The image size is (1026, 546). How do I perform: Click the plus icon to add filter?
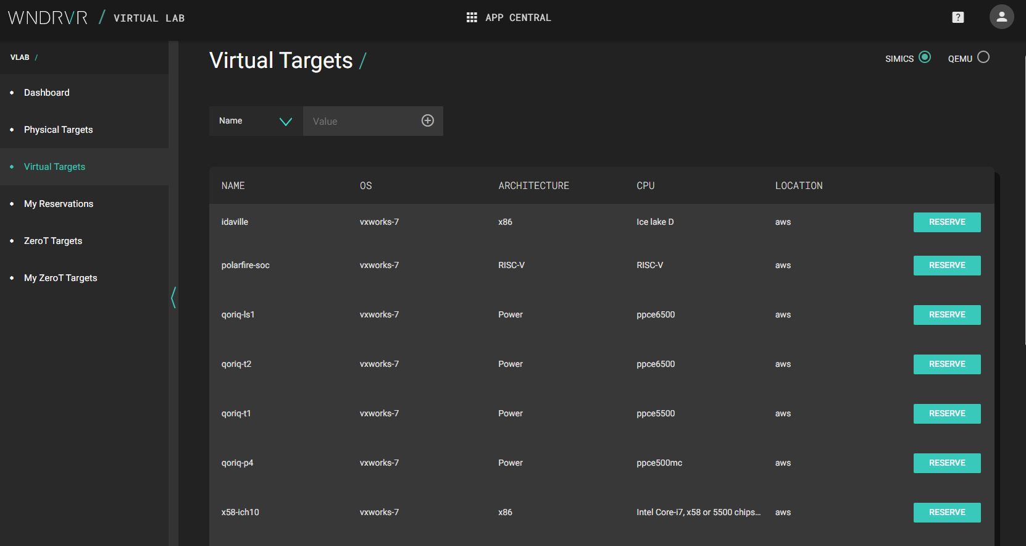point(427,120)
